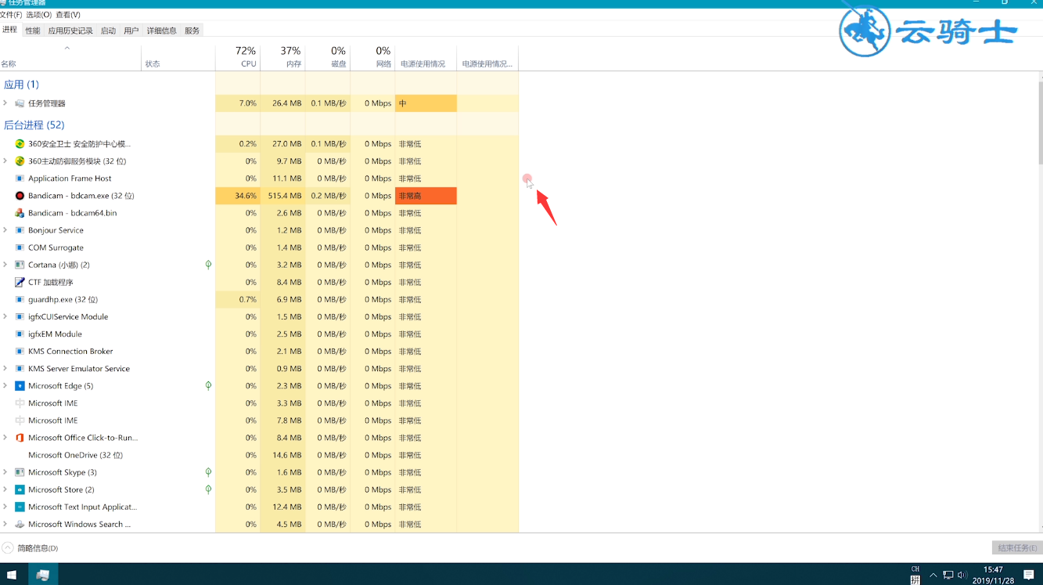Image resolution: width=1043 pixels, height=585 pixels.
Task: Open the 文件(F) menu
Action: pyautogui.click(x=11, y=15)
